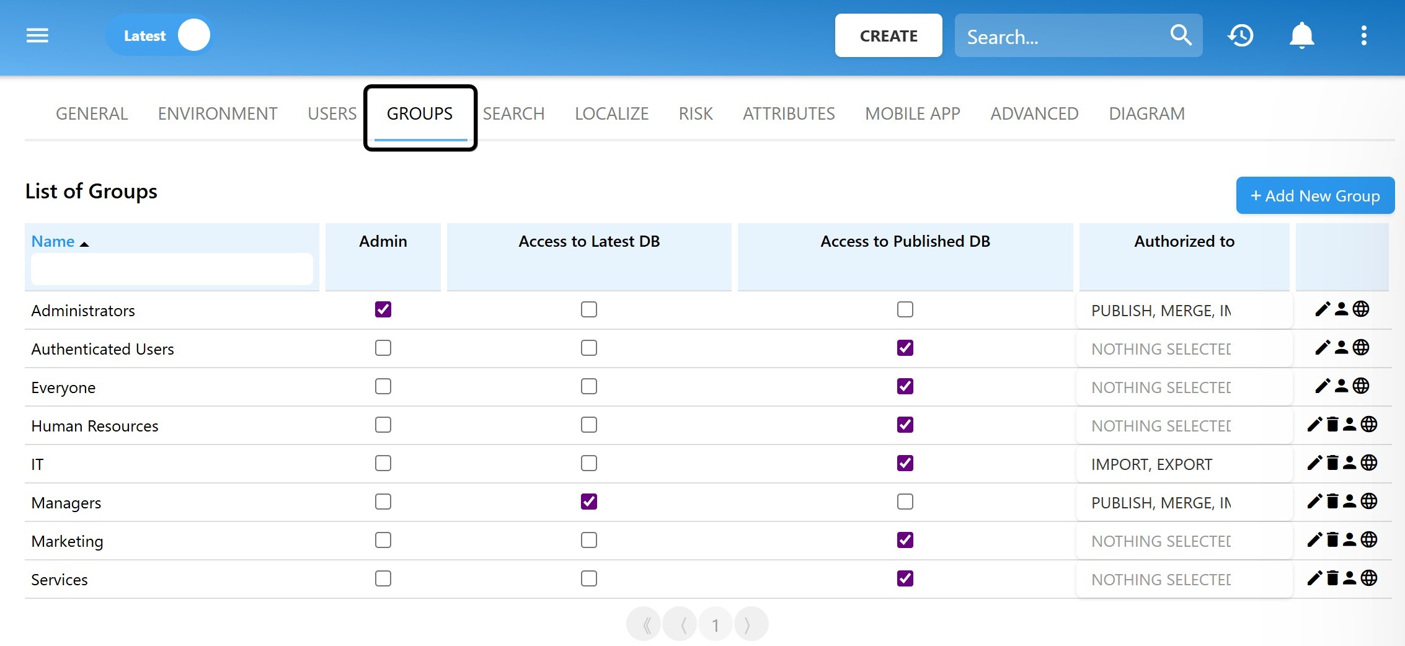
Task: Click the search magnifier icon
Action: [x=1181, y=35]
